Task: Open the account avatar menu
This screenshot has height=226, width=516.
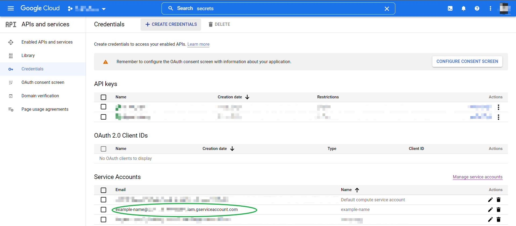Action: [505, 8]
